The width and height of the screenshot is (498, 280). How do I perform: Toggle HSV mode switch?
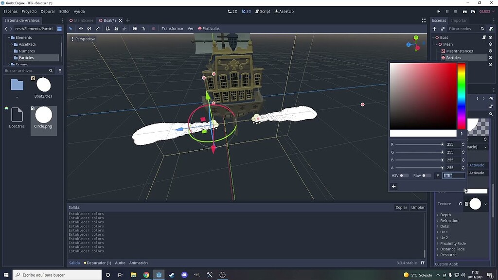pyautogui.click(x=404, y=175)
